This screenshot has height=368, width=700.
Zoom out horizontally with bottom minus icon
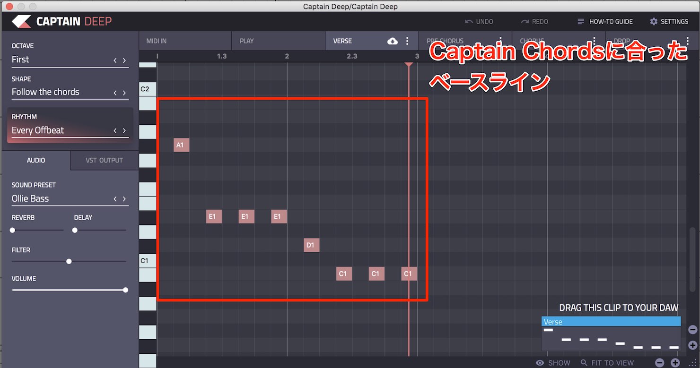tap(660, 363)
